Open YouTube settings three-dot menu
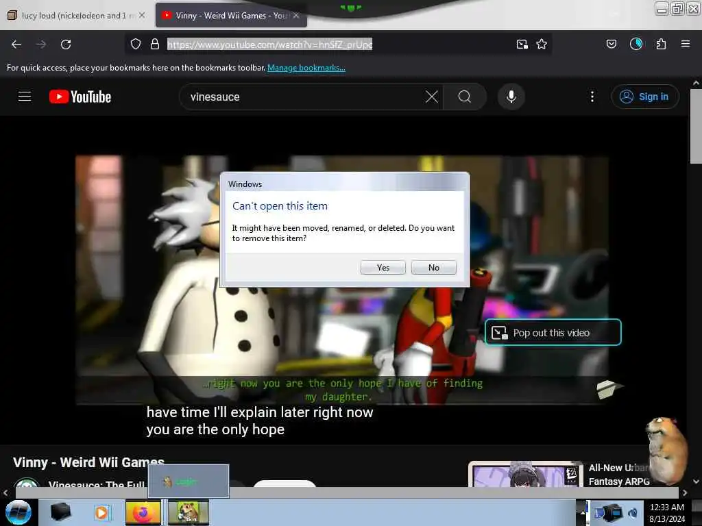This screenshot has width=702, height=526. pos(592,97)
